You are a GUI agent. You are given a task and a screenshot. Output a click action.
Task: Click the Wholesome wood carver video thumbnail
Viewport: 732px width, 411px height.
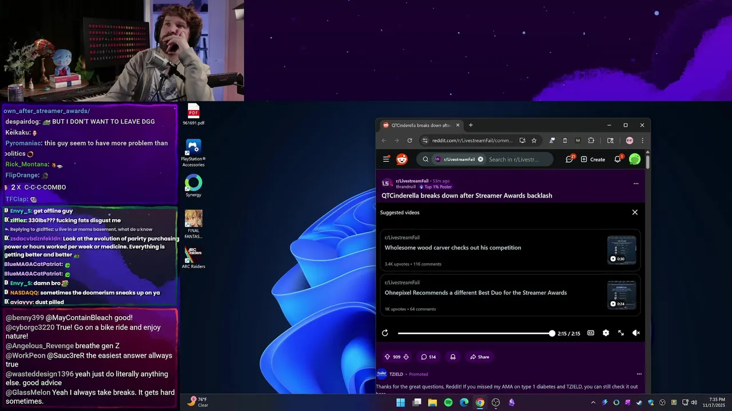622,250
